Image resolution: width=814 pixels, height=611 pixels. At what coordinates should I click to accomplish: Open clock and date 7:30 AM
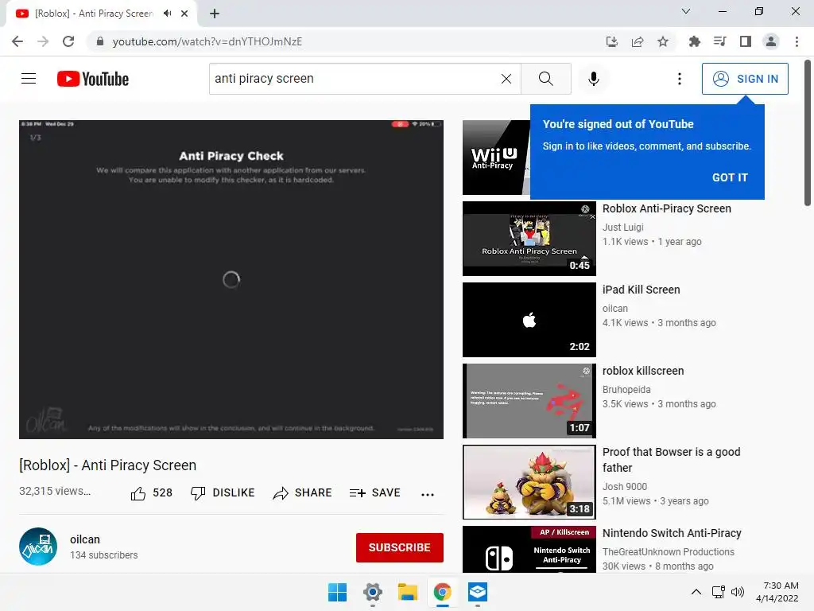(777, 592)
